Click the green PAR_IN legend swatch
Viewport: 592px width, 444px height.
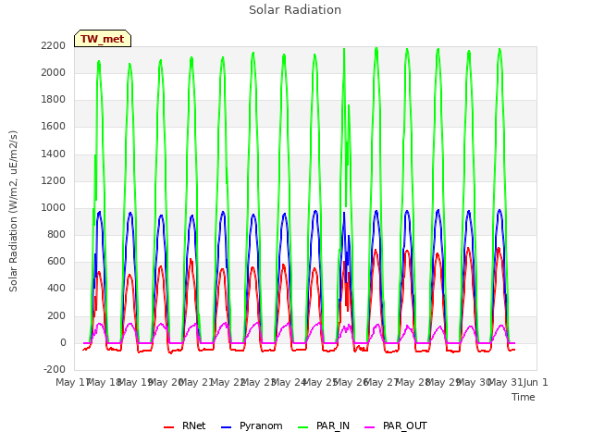303,427
